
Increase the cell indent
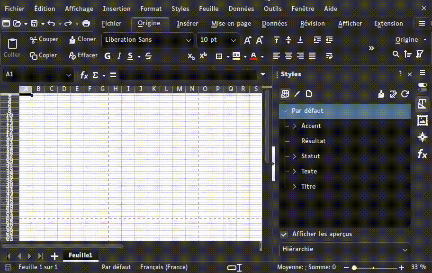[x=317, y=40]
